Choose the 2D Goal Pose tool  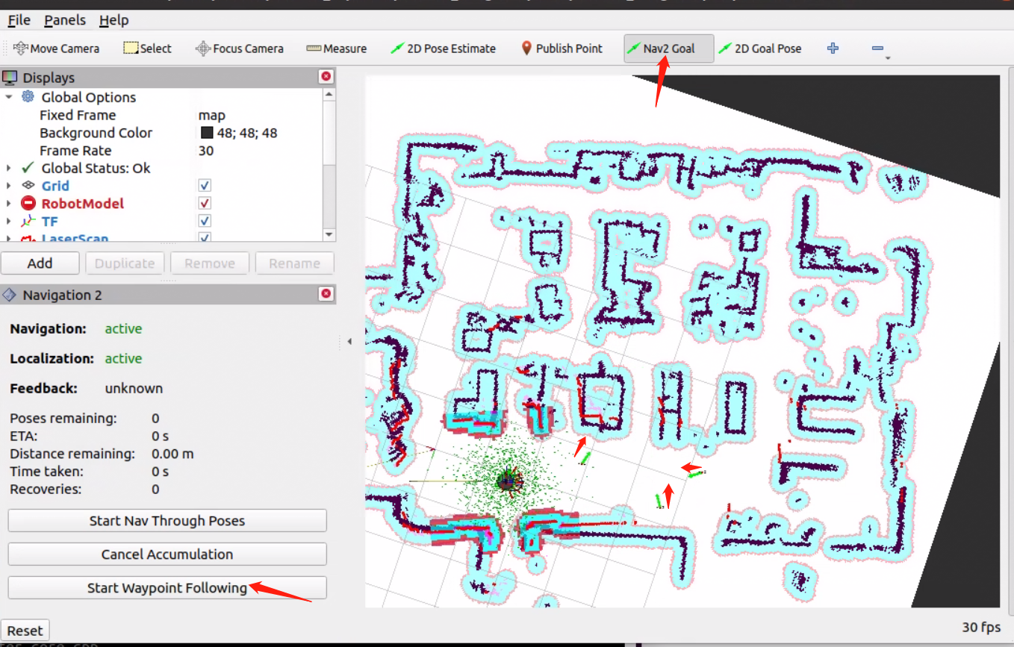point(759,49)
